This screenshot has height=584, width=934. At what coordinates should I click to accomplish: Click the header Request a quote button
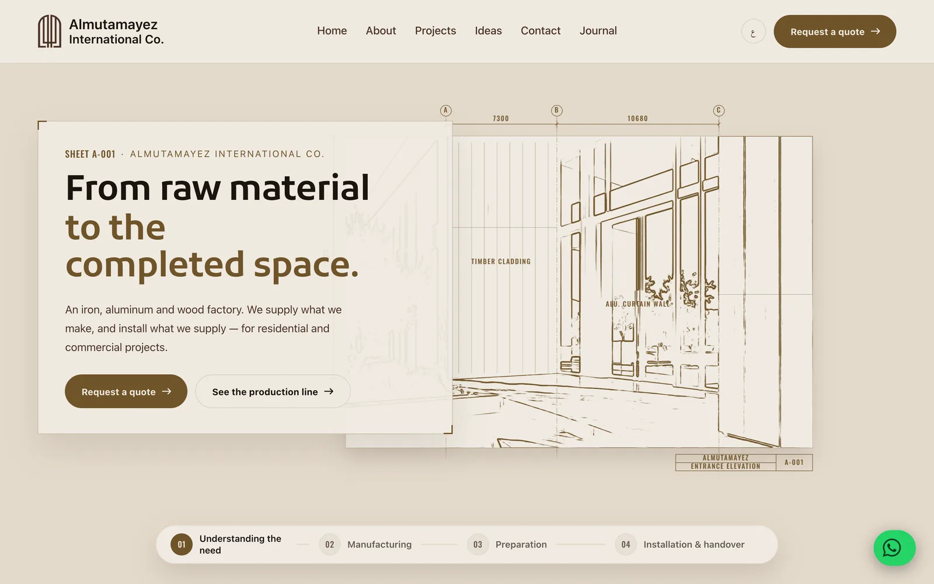(835, 32)
